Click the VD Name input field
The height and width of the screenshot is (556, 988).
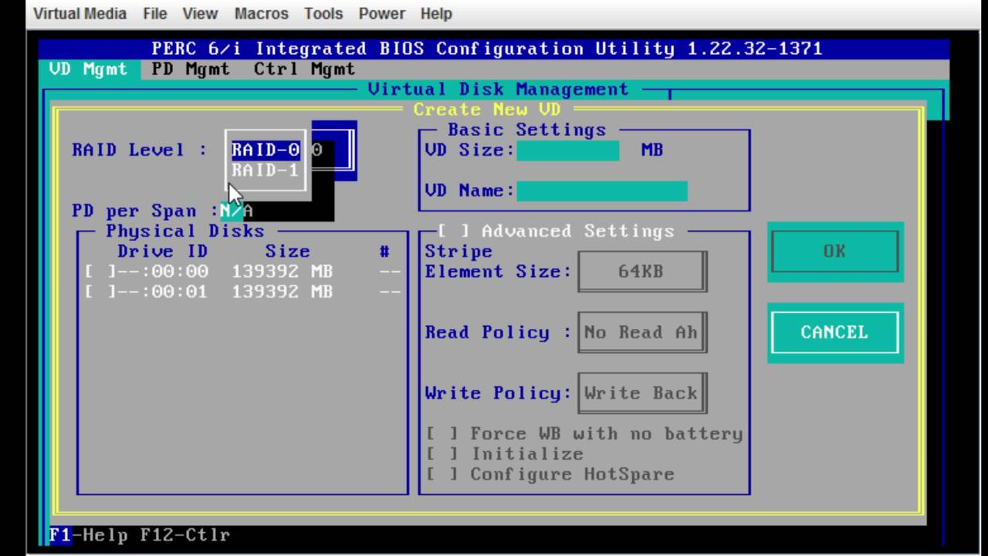click(x=602, y=191)
